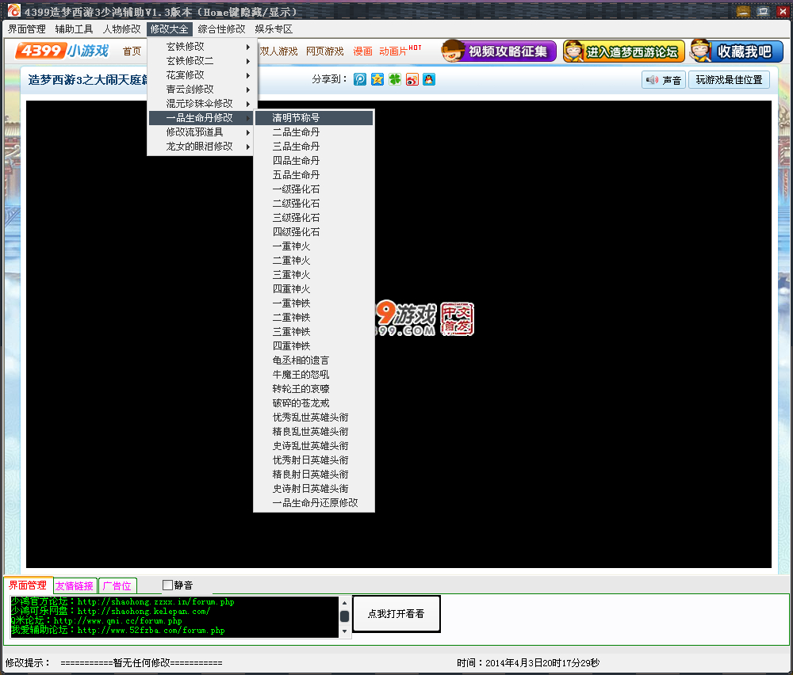Choose 四品生命丹 from the submenu

point(314,161)
